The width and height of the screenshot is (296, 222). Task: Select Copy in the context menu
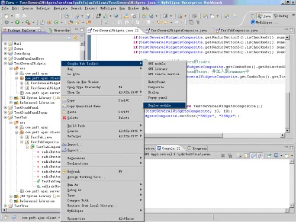(x=102, y=101)
